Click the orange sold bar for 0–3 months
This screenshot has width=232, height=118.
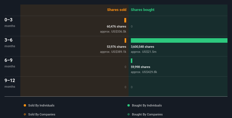point(125,20)
